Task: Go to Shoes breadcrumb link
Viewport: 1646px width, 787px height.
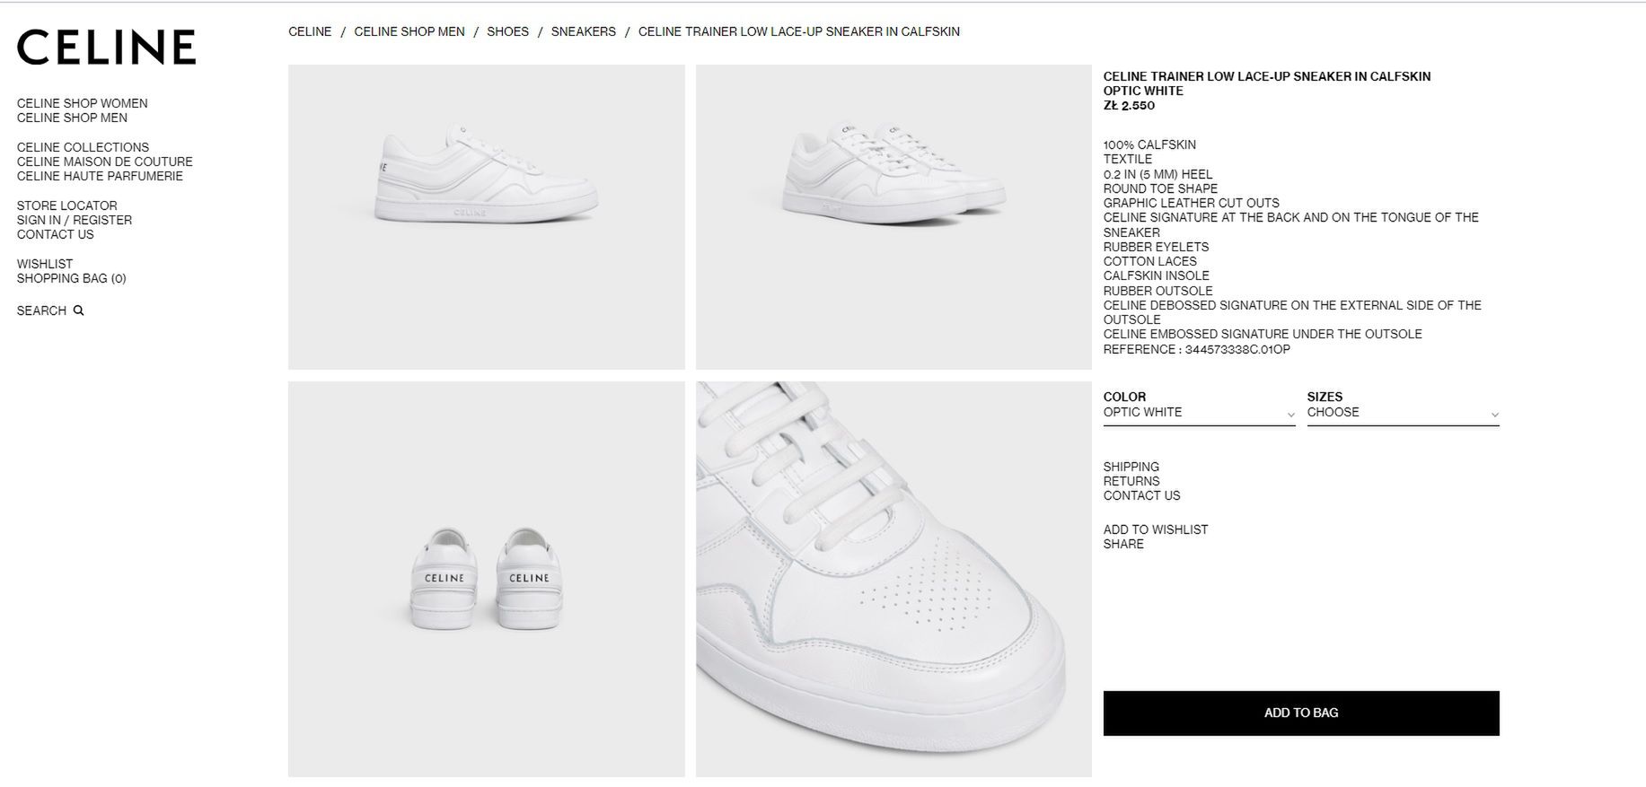Action: tap(507, 31)
